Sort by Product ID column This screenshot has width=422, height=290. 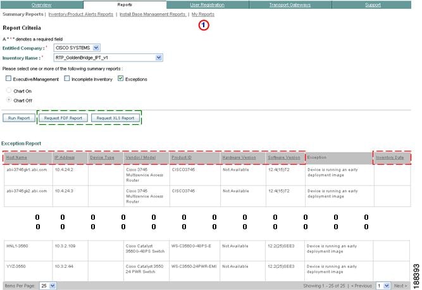[x=182, y=158]
